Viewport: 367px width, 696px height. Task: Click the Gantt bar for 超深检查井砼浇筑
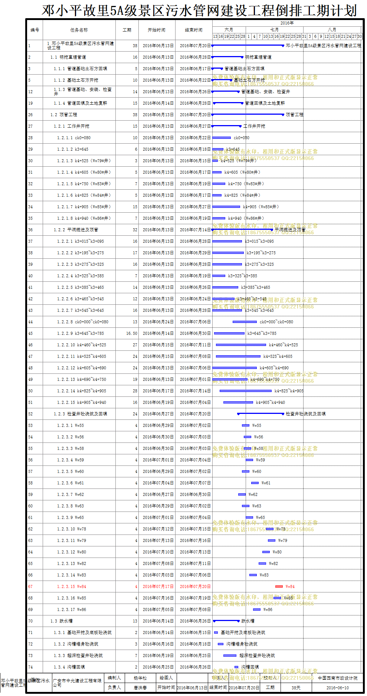(x=230, y=656)
